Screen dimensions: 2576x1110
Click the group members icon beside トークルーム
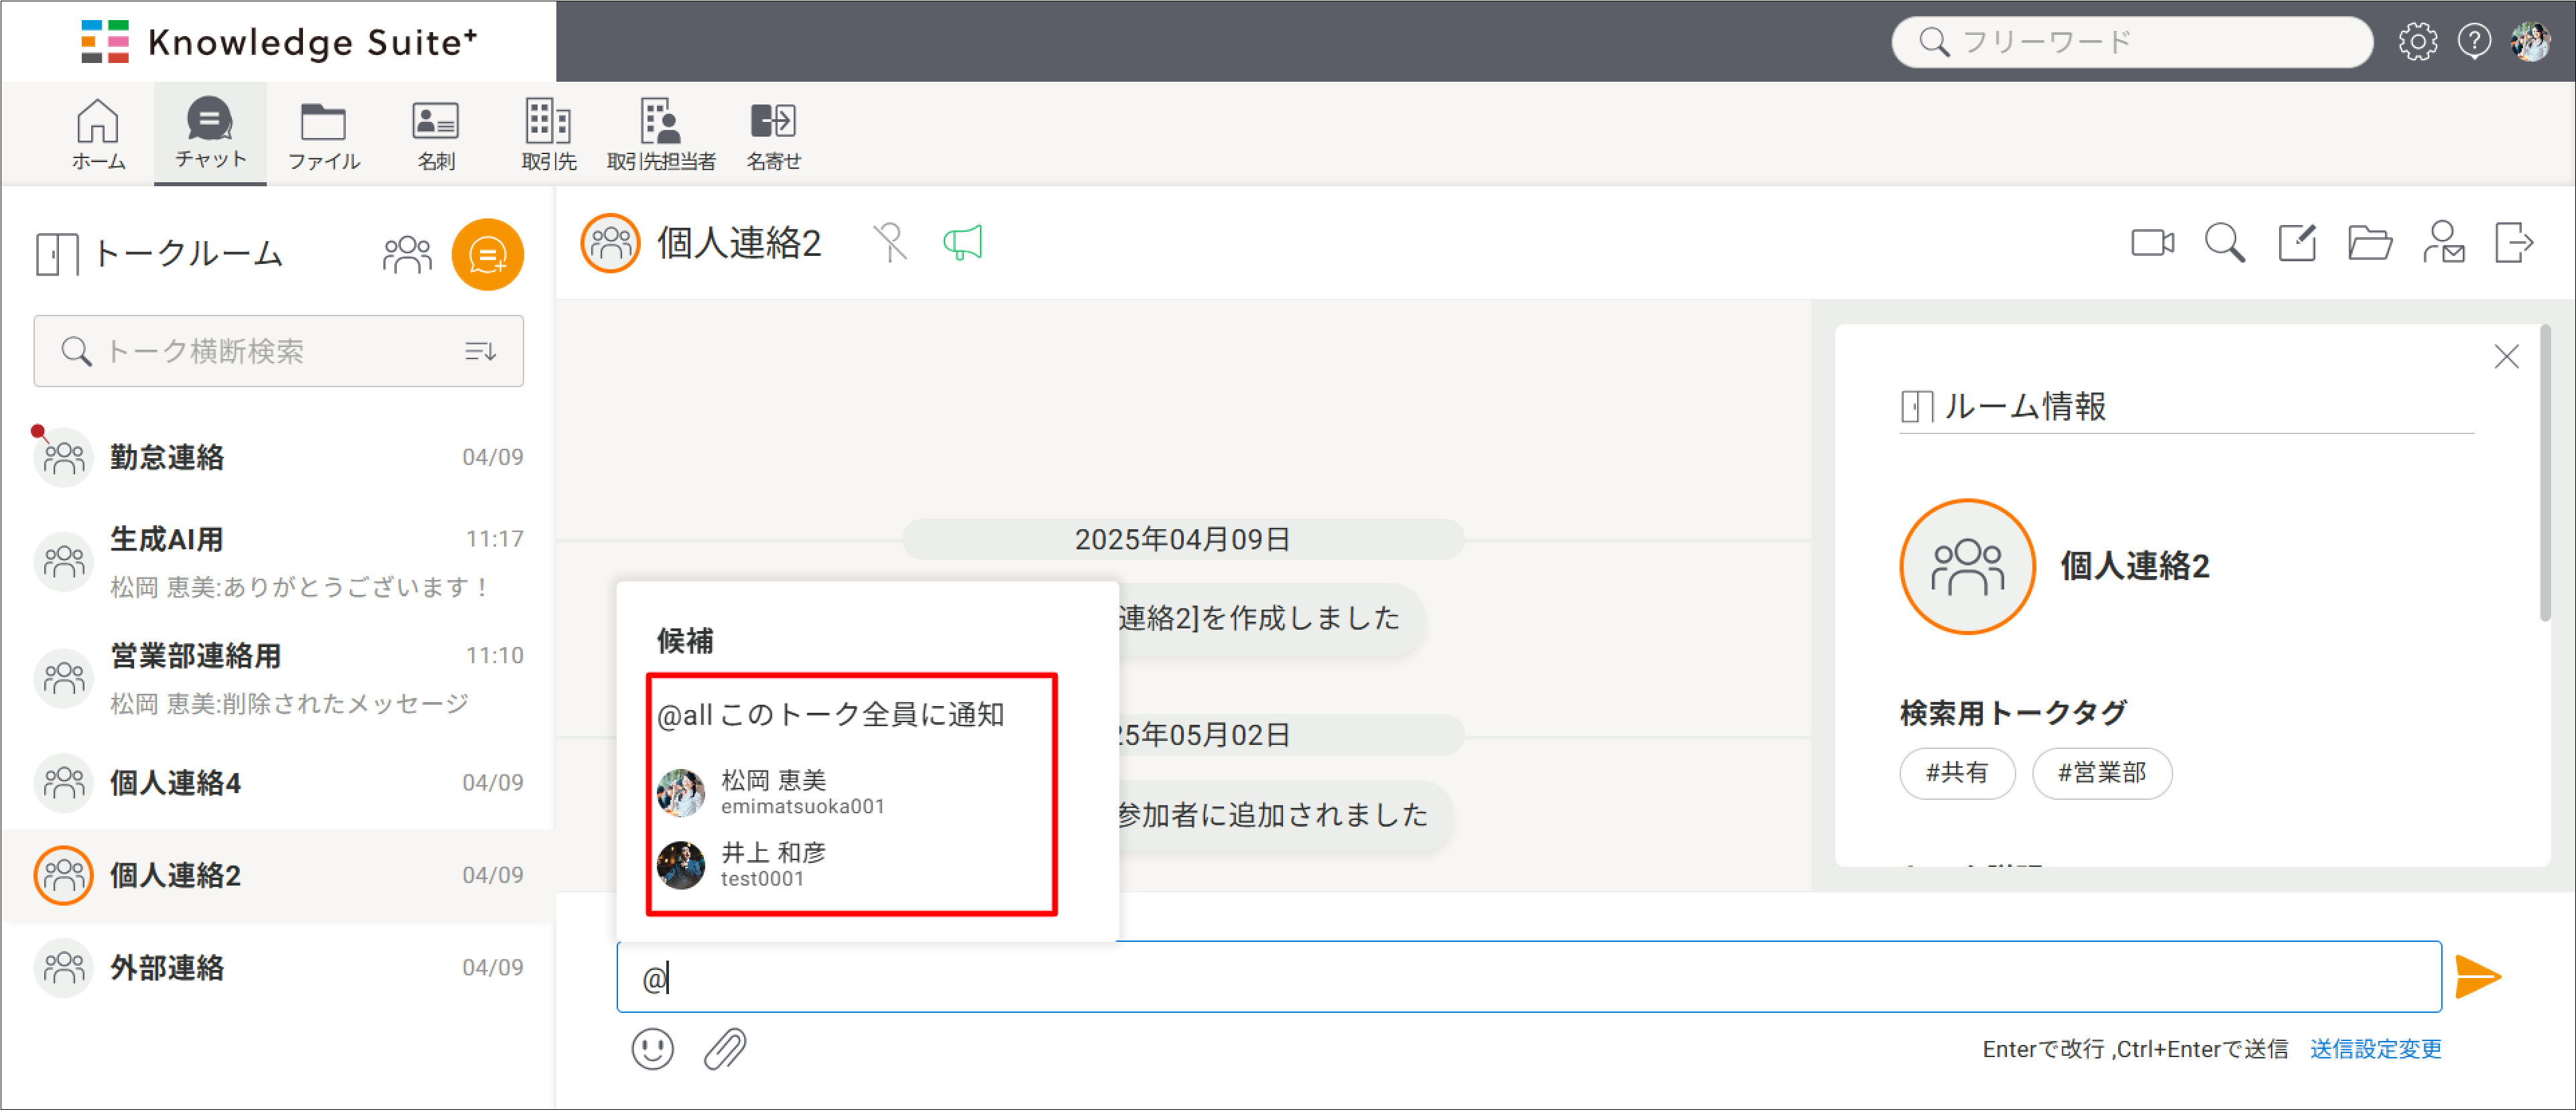click(407, 255)
